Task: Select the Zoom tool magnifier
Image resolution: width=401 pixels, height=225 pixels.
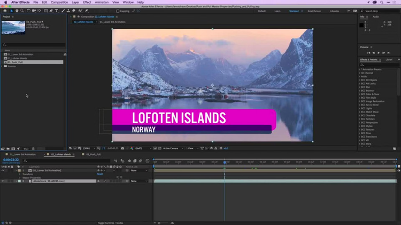Action: tap(22, 11)
